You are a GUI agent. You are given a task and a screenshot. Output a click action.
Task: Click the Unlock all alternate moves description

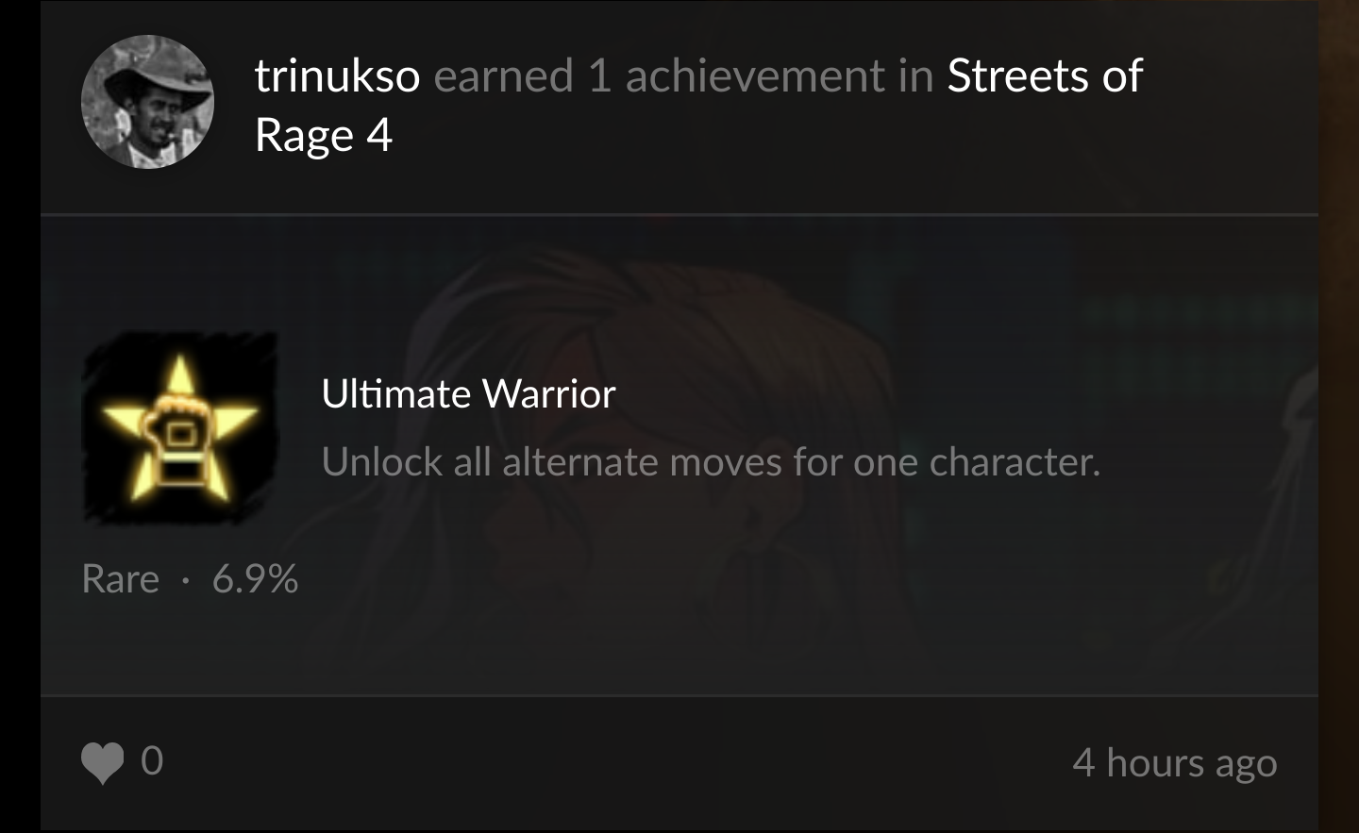[710, 461]
